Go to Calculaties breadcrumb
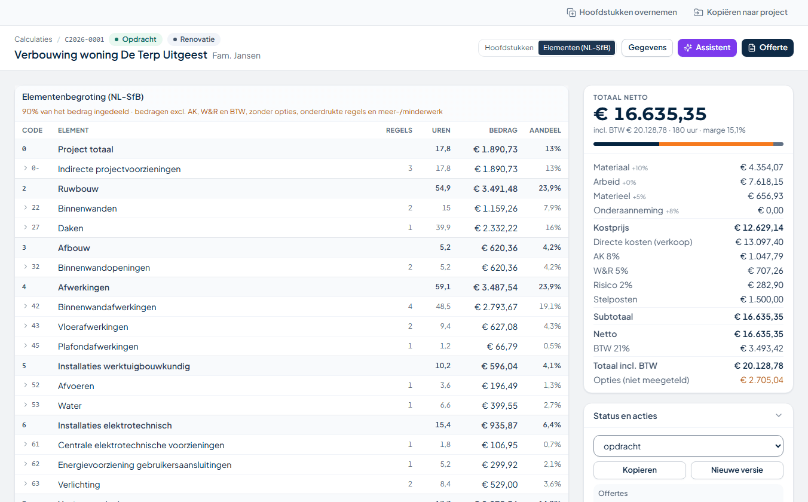808x502 pixels. click(33, 39)
